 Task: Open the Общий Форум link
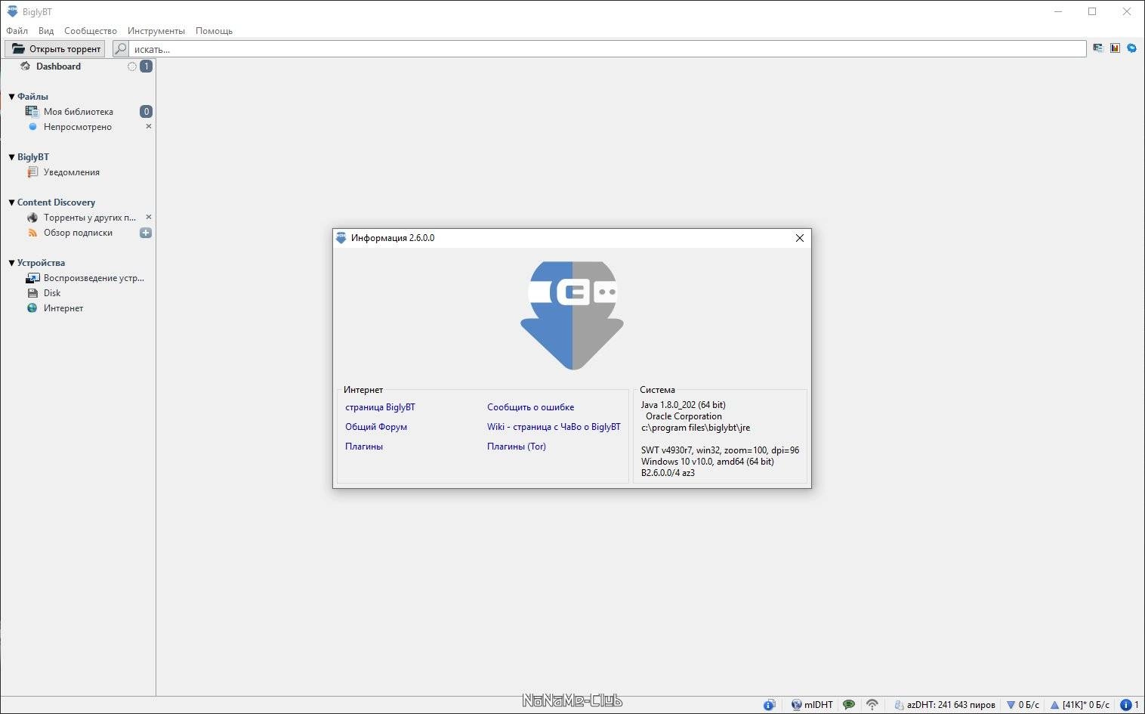click(x=376, y=427)
